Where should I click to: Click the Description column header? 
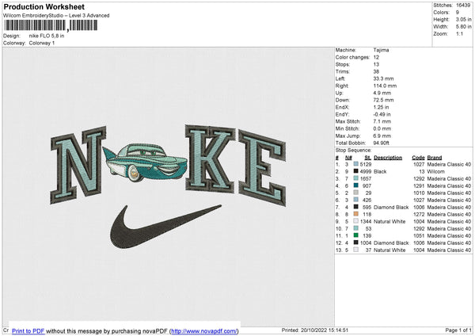point(388,158)
